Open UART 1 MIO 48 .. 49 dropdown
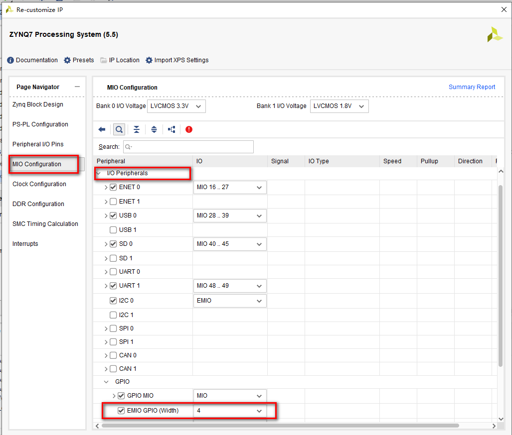This screenshot has height=435, width=512. click(x=230, y=286)
